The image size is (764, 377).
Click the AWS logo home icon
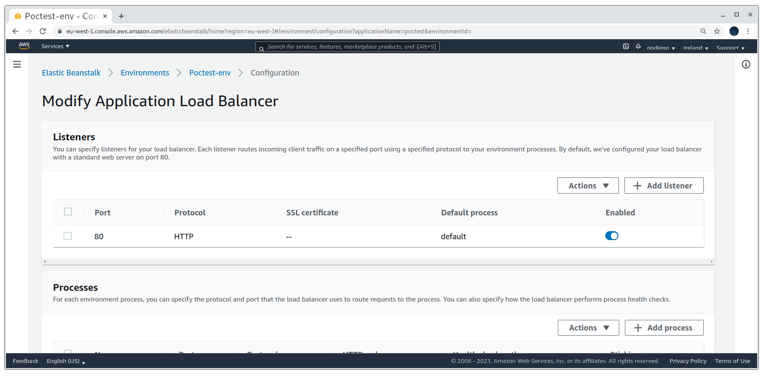(x=24, y=46)
